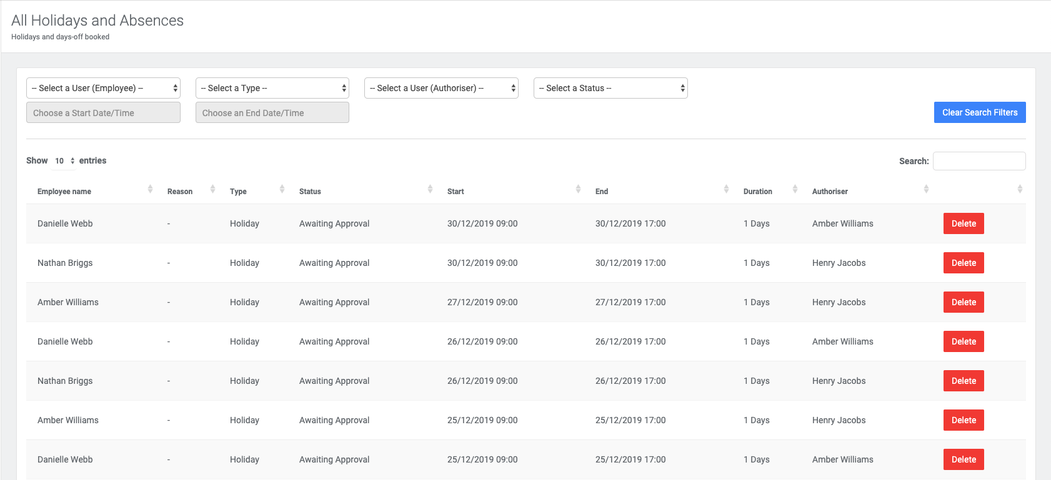Delete Danielle Webb's 30/12/2019 holiday
Screen dimensions: 1051x480
point(964,223)
